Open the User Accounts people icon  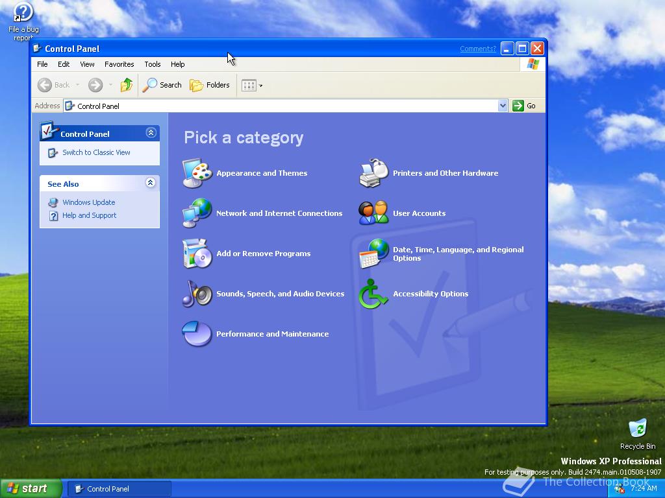coord(373,213)
